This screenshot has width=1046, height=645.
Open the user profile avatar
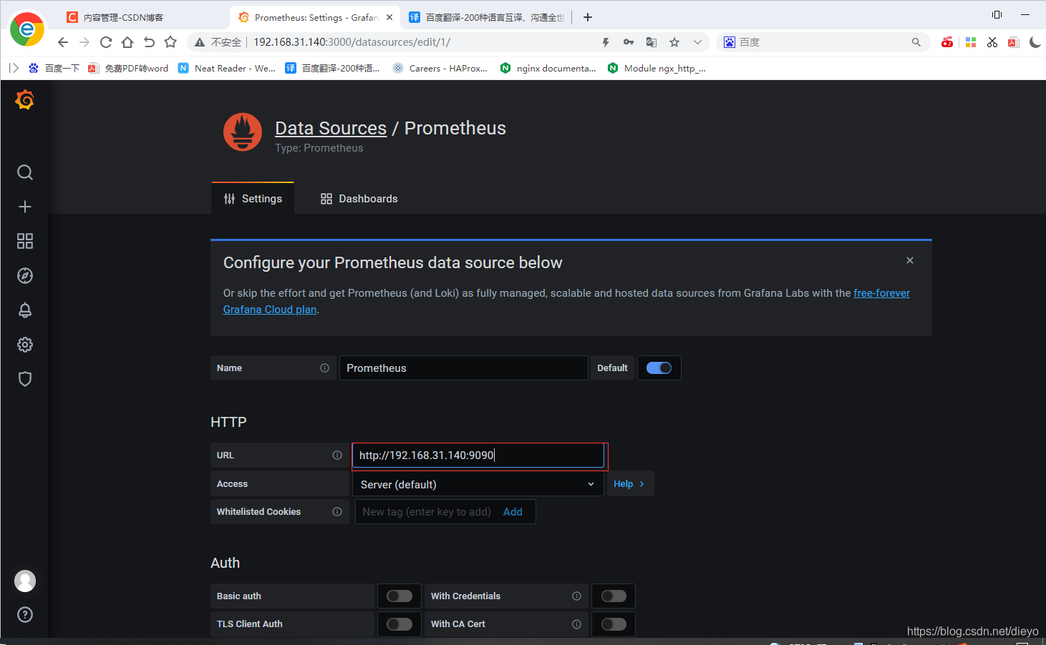click(25, 581)
